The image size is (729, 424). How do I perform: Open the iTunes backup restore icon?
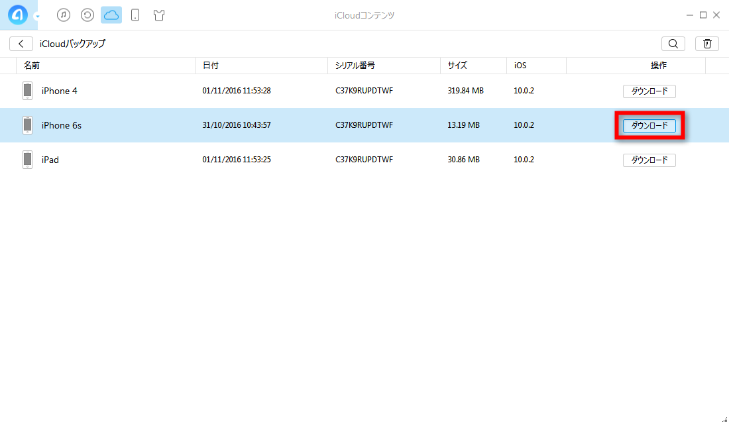(x=87, y=15)
